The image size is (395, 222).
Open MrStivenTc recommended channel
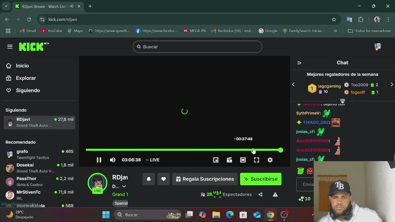(39, 195)
